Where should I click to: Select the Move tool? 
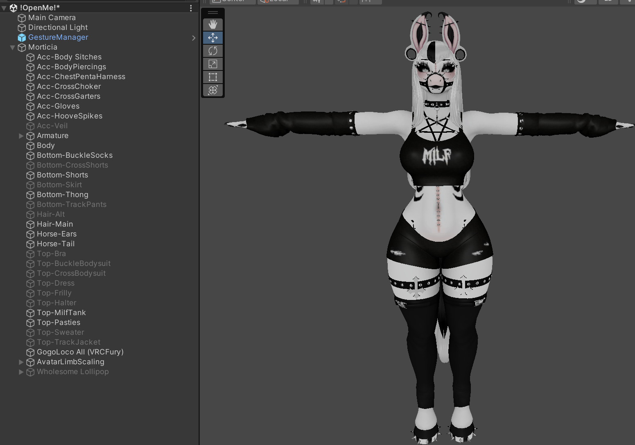coord(213,38)
